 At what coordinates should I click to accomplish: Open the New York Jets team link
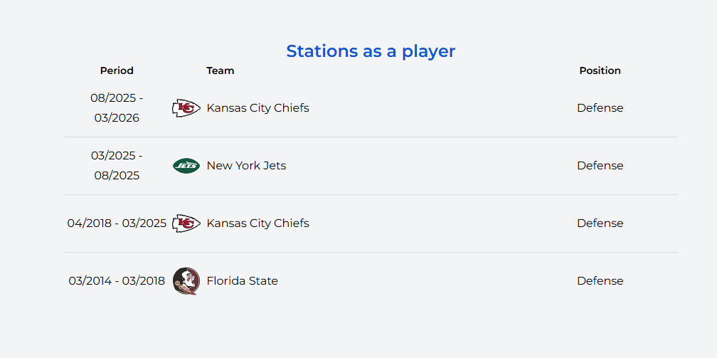tap(246, 166)
